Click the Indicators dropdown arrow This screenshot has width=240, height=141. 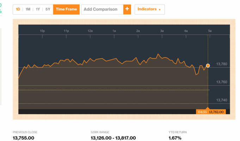[x=160, y=10]
